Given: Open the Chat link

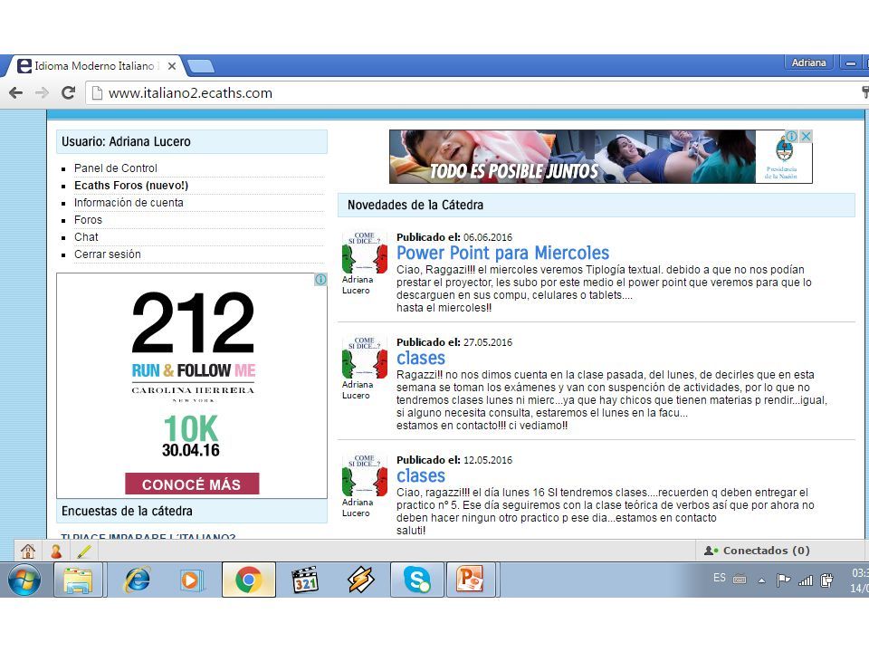Looking at the screenshot, I should coord(86,236).
